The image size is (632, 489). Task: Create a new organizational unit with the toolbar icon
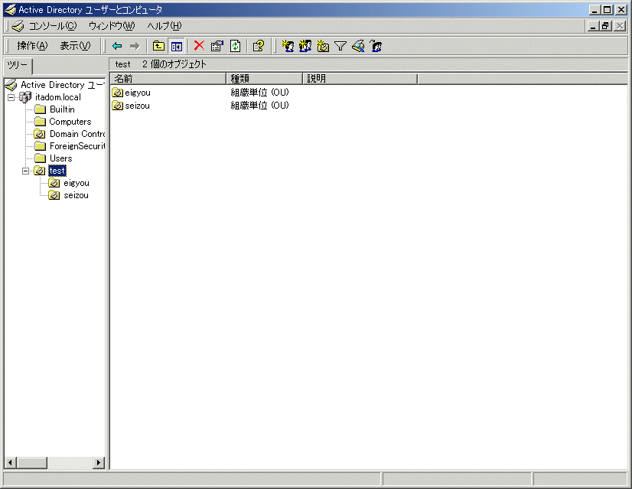323,46
